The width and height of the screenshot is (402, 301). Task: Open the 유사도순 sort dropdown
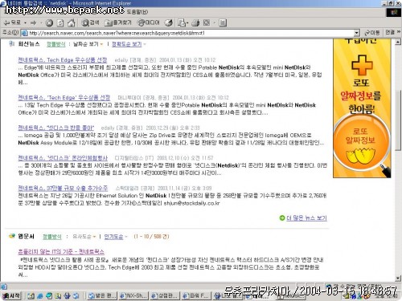84,237
